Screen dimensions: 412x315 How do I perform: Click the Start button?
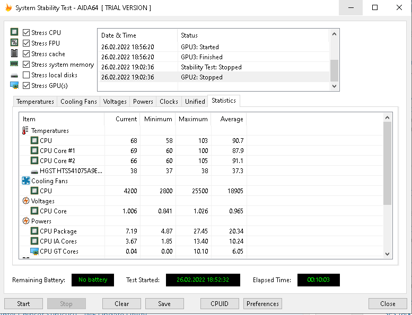(x=23, y=304)
